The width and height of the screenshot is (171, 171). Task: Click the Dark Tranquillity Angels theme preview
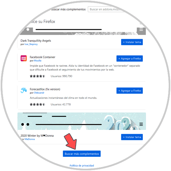(82, 31)
